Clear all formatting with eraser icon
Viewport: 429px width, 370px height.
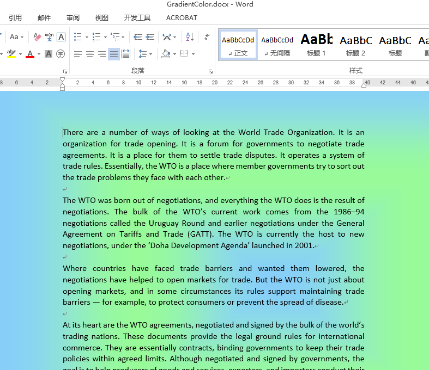click(37, 37)
